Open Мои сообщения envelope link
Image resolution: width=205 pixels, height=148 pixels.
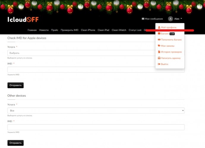(x=152, y=19)
